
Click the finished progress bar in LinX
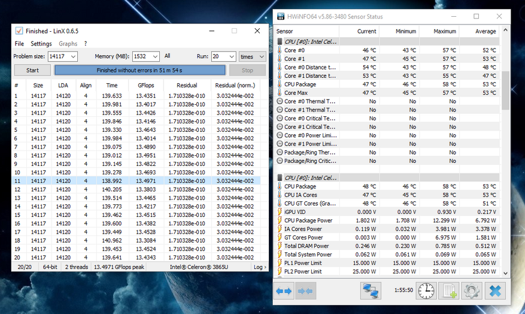coord(140,70)
